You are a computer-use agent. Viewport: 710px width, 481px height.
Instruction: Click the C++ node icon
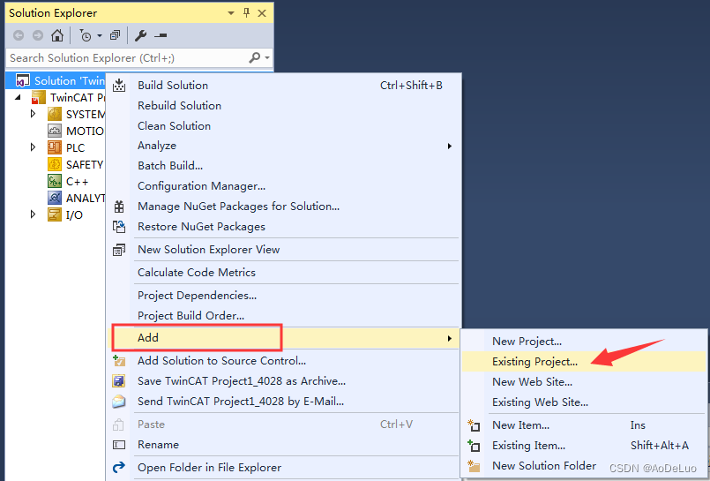[x=55, y=181]
